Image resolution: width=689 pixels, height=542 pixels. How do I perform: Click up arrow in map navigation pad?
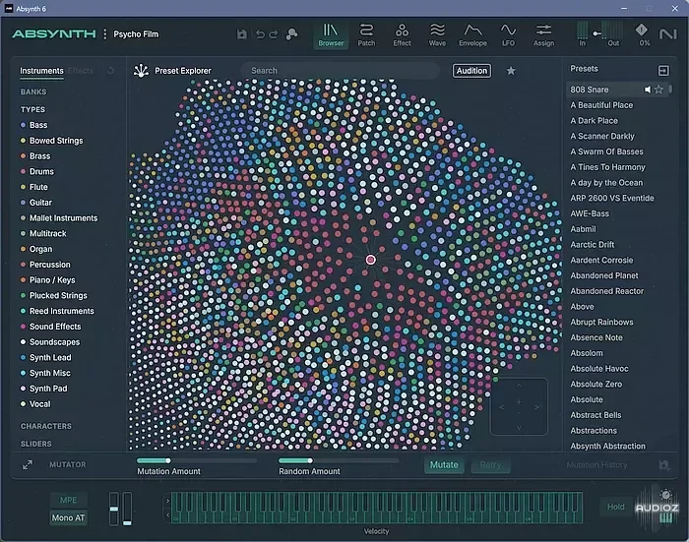pos(519,386)
